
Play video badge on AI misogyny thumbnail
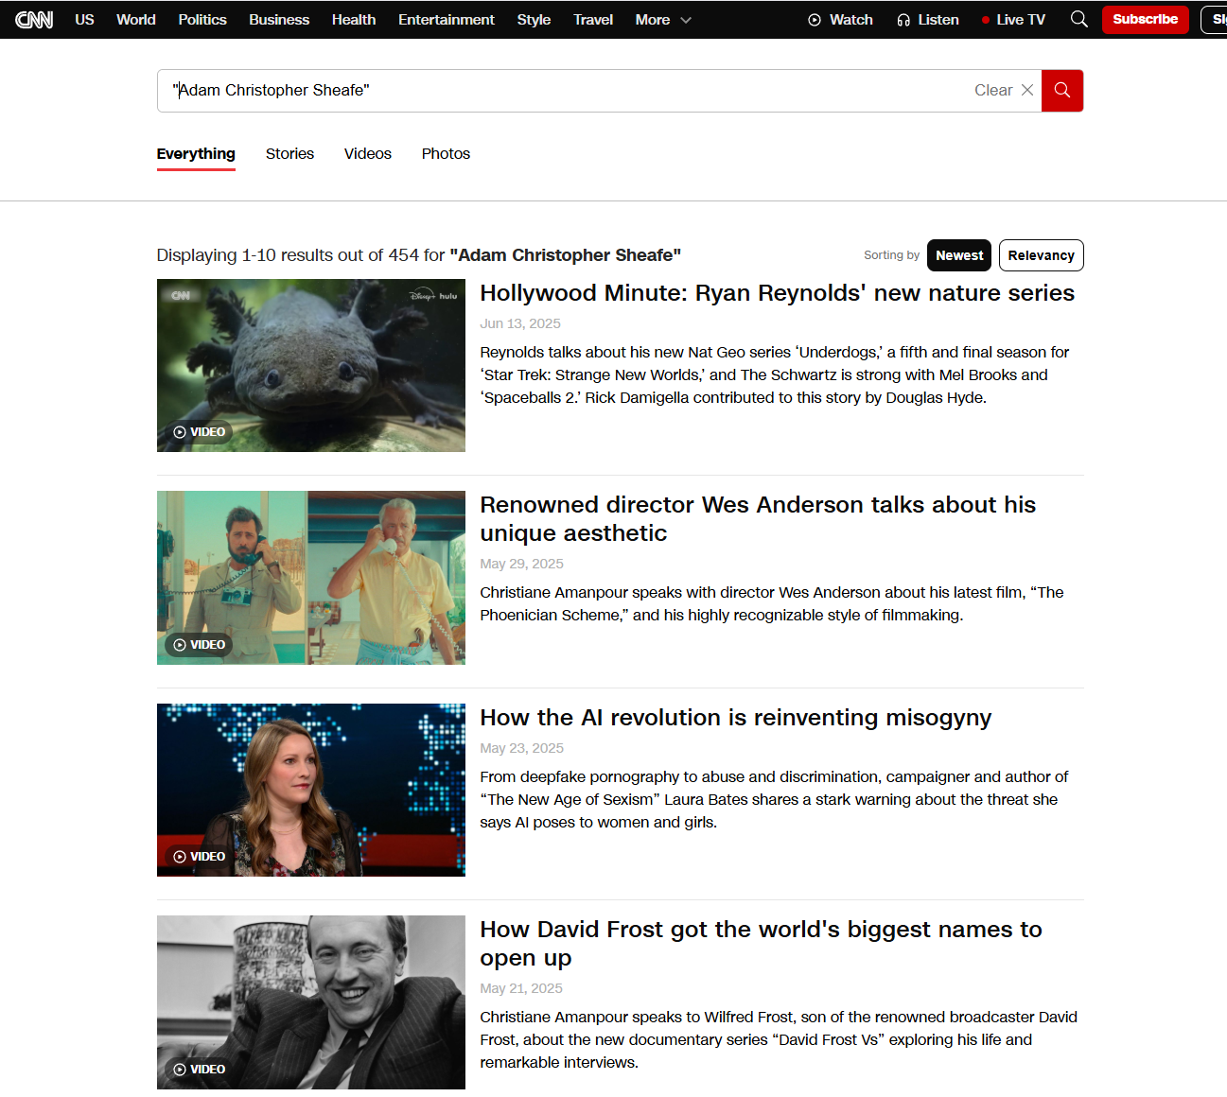[x=200, y=857]
